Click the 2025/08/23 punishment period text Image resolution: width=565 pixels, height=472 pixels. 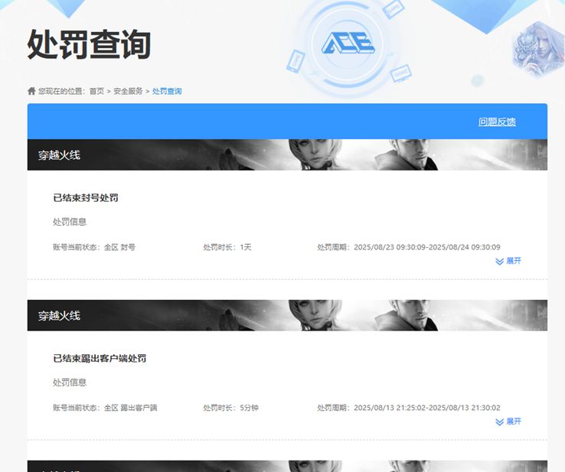409,247
